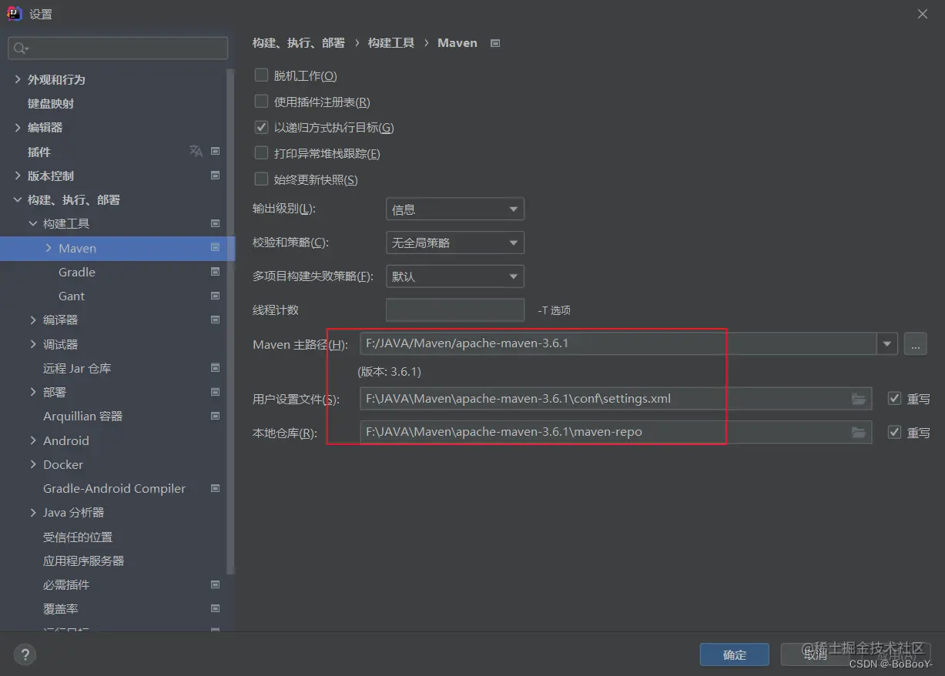This screenshot has width=945, height=676.
Task: Uncheck 重写 for 用户设置文件
Action: click(894, 399)
